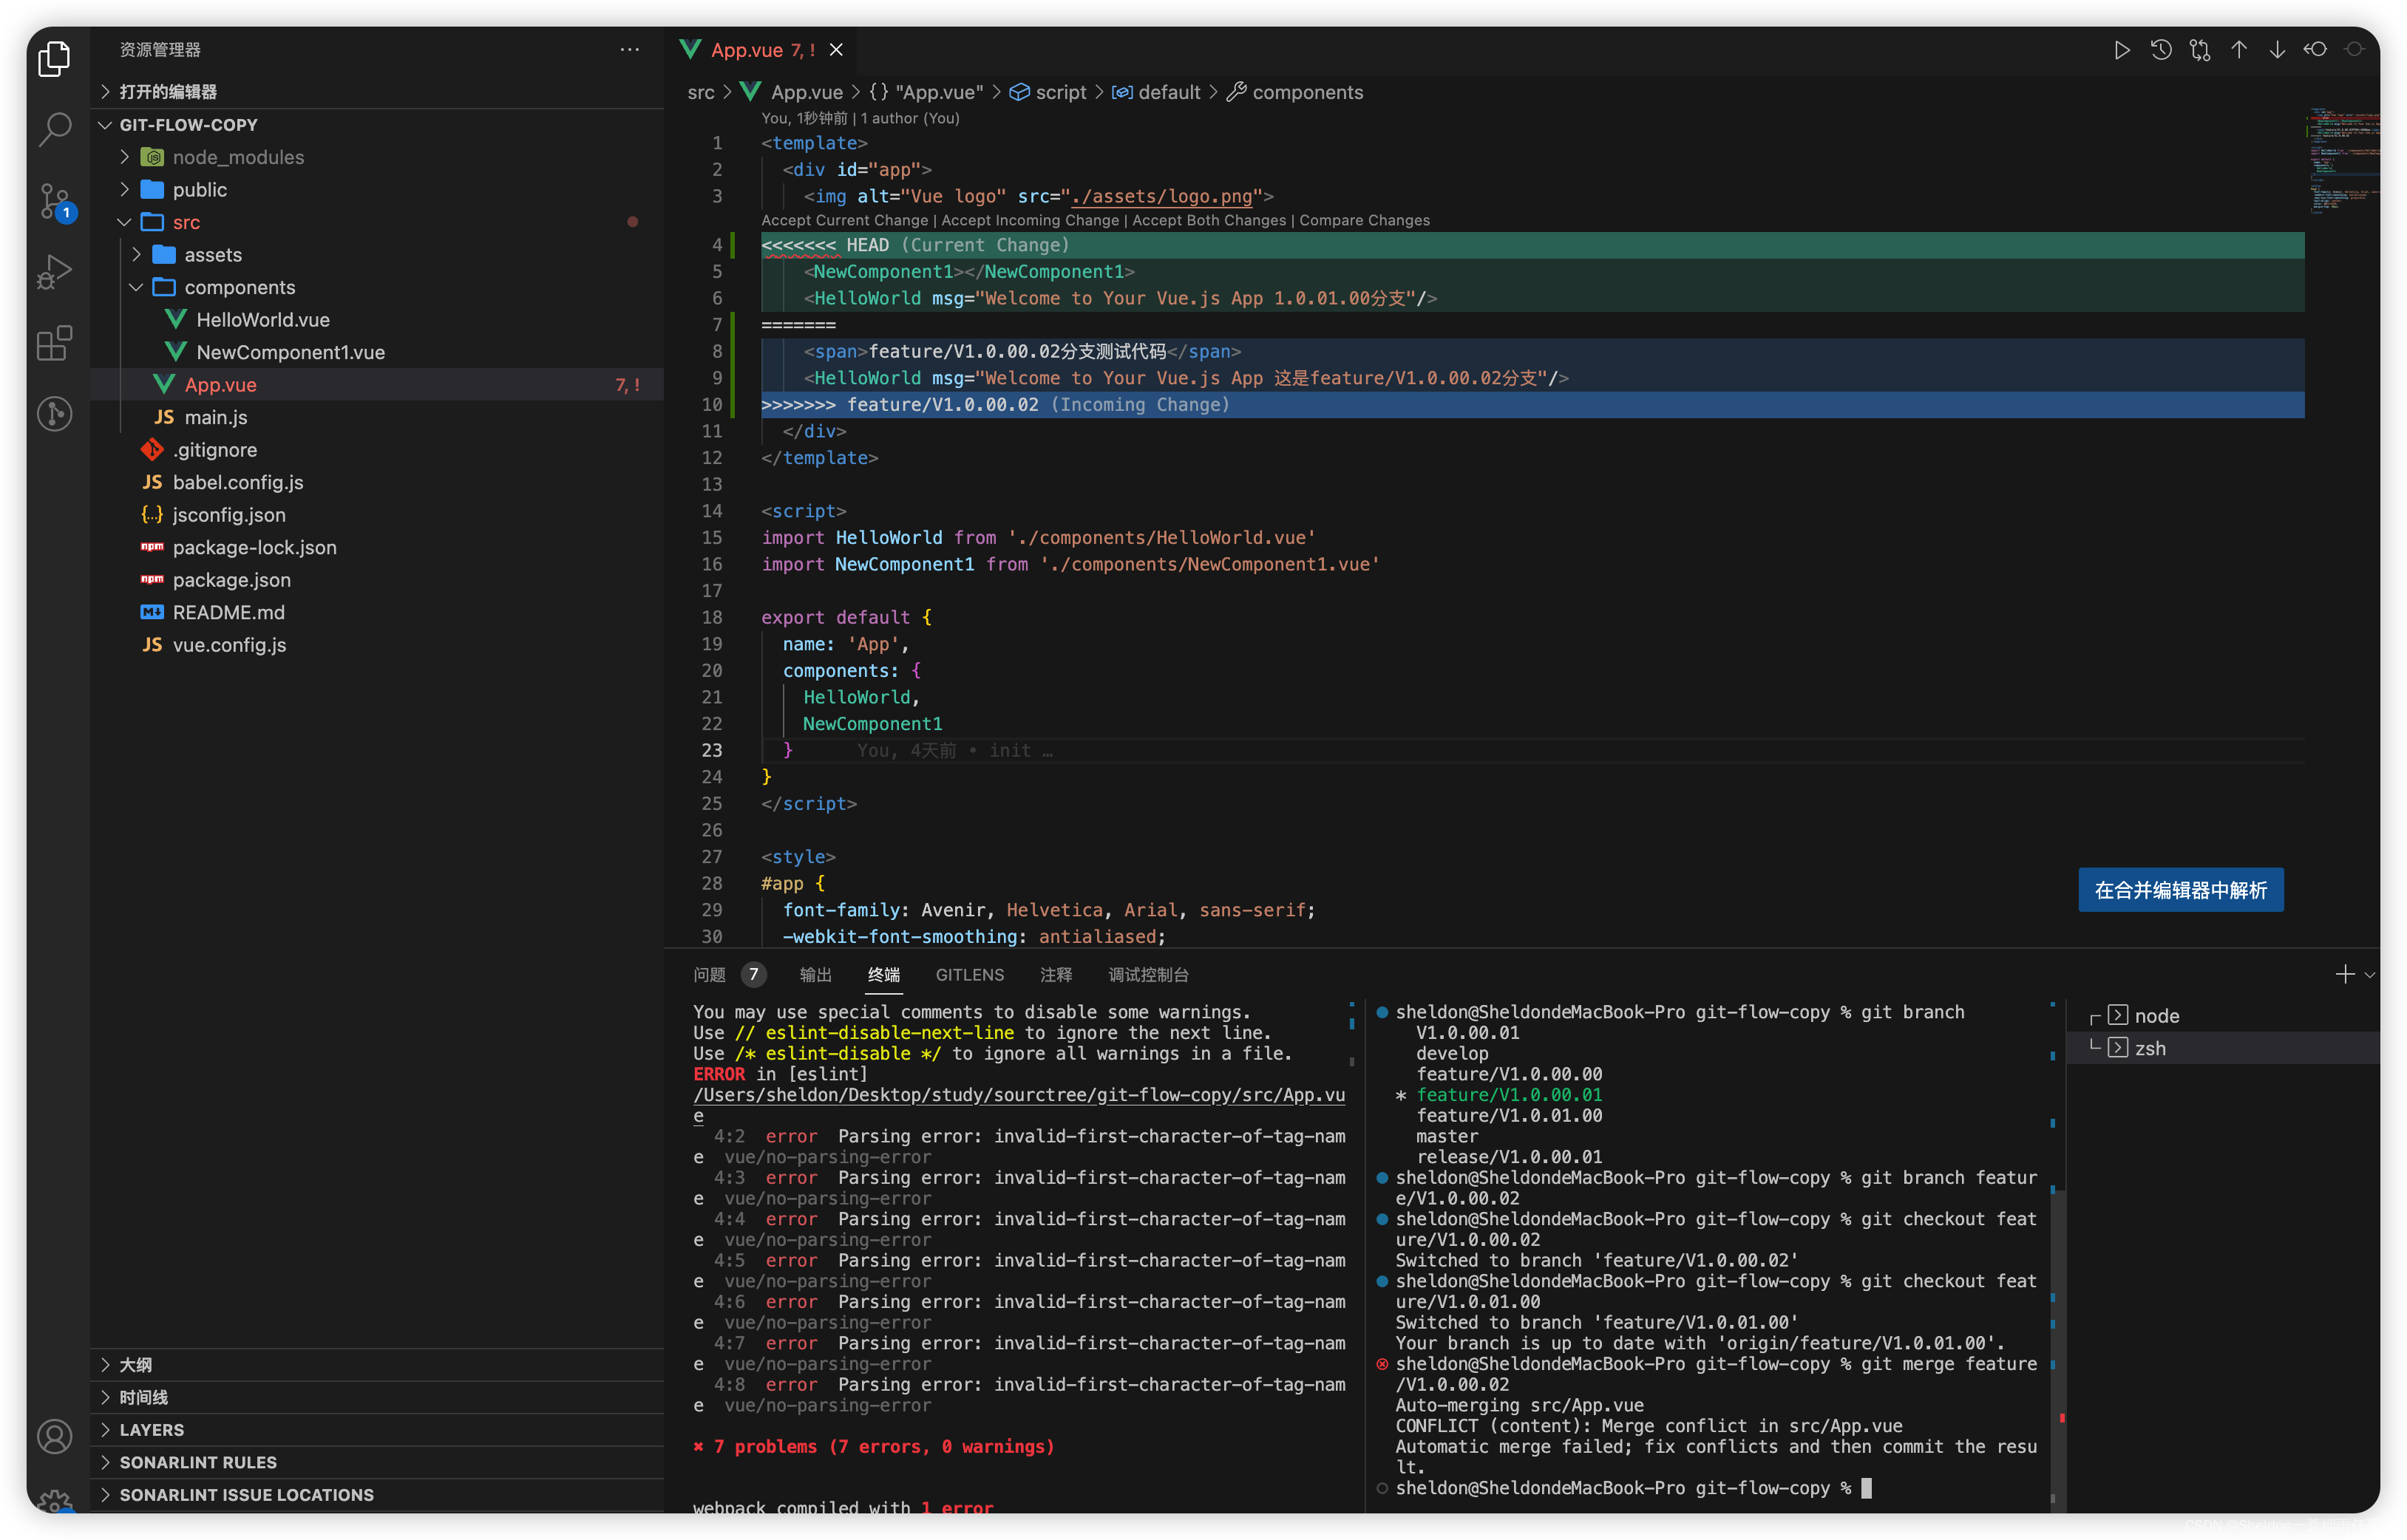The height and width of the screenshot is (1540, 2407).
Task: Go to next change down arrow
Action: click(x=2277, y=50)
